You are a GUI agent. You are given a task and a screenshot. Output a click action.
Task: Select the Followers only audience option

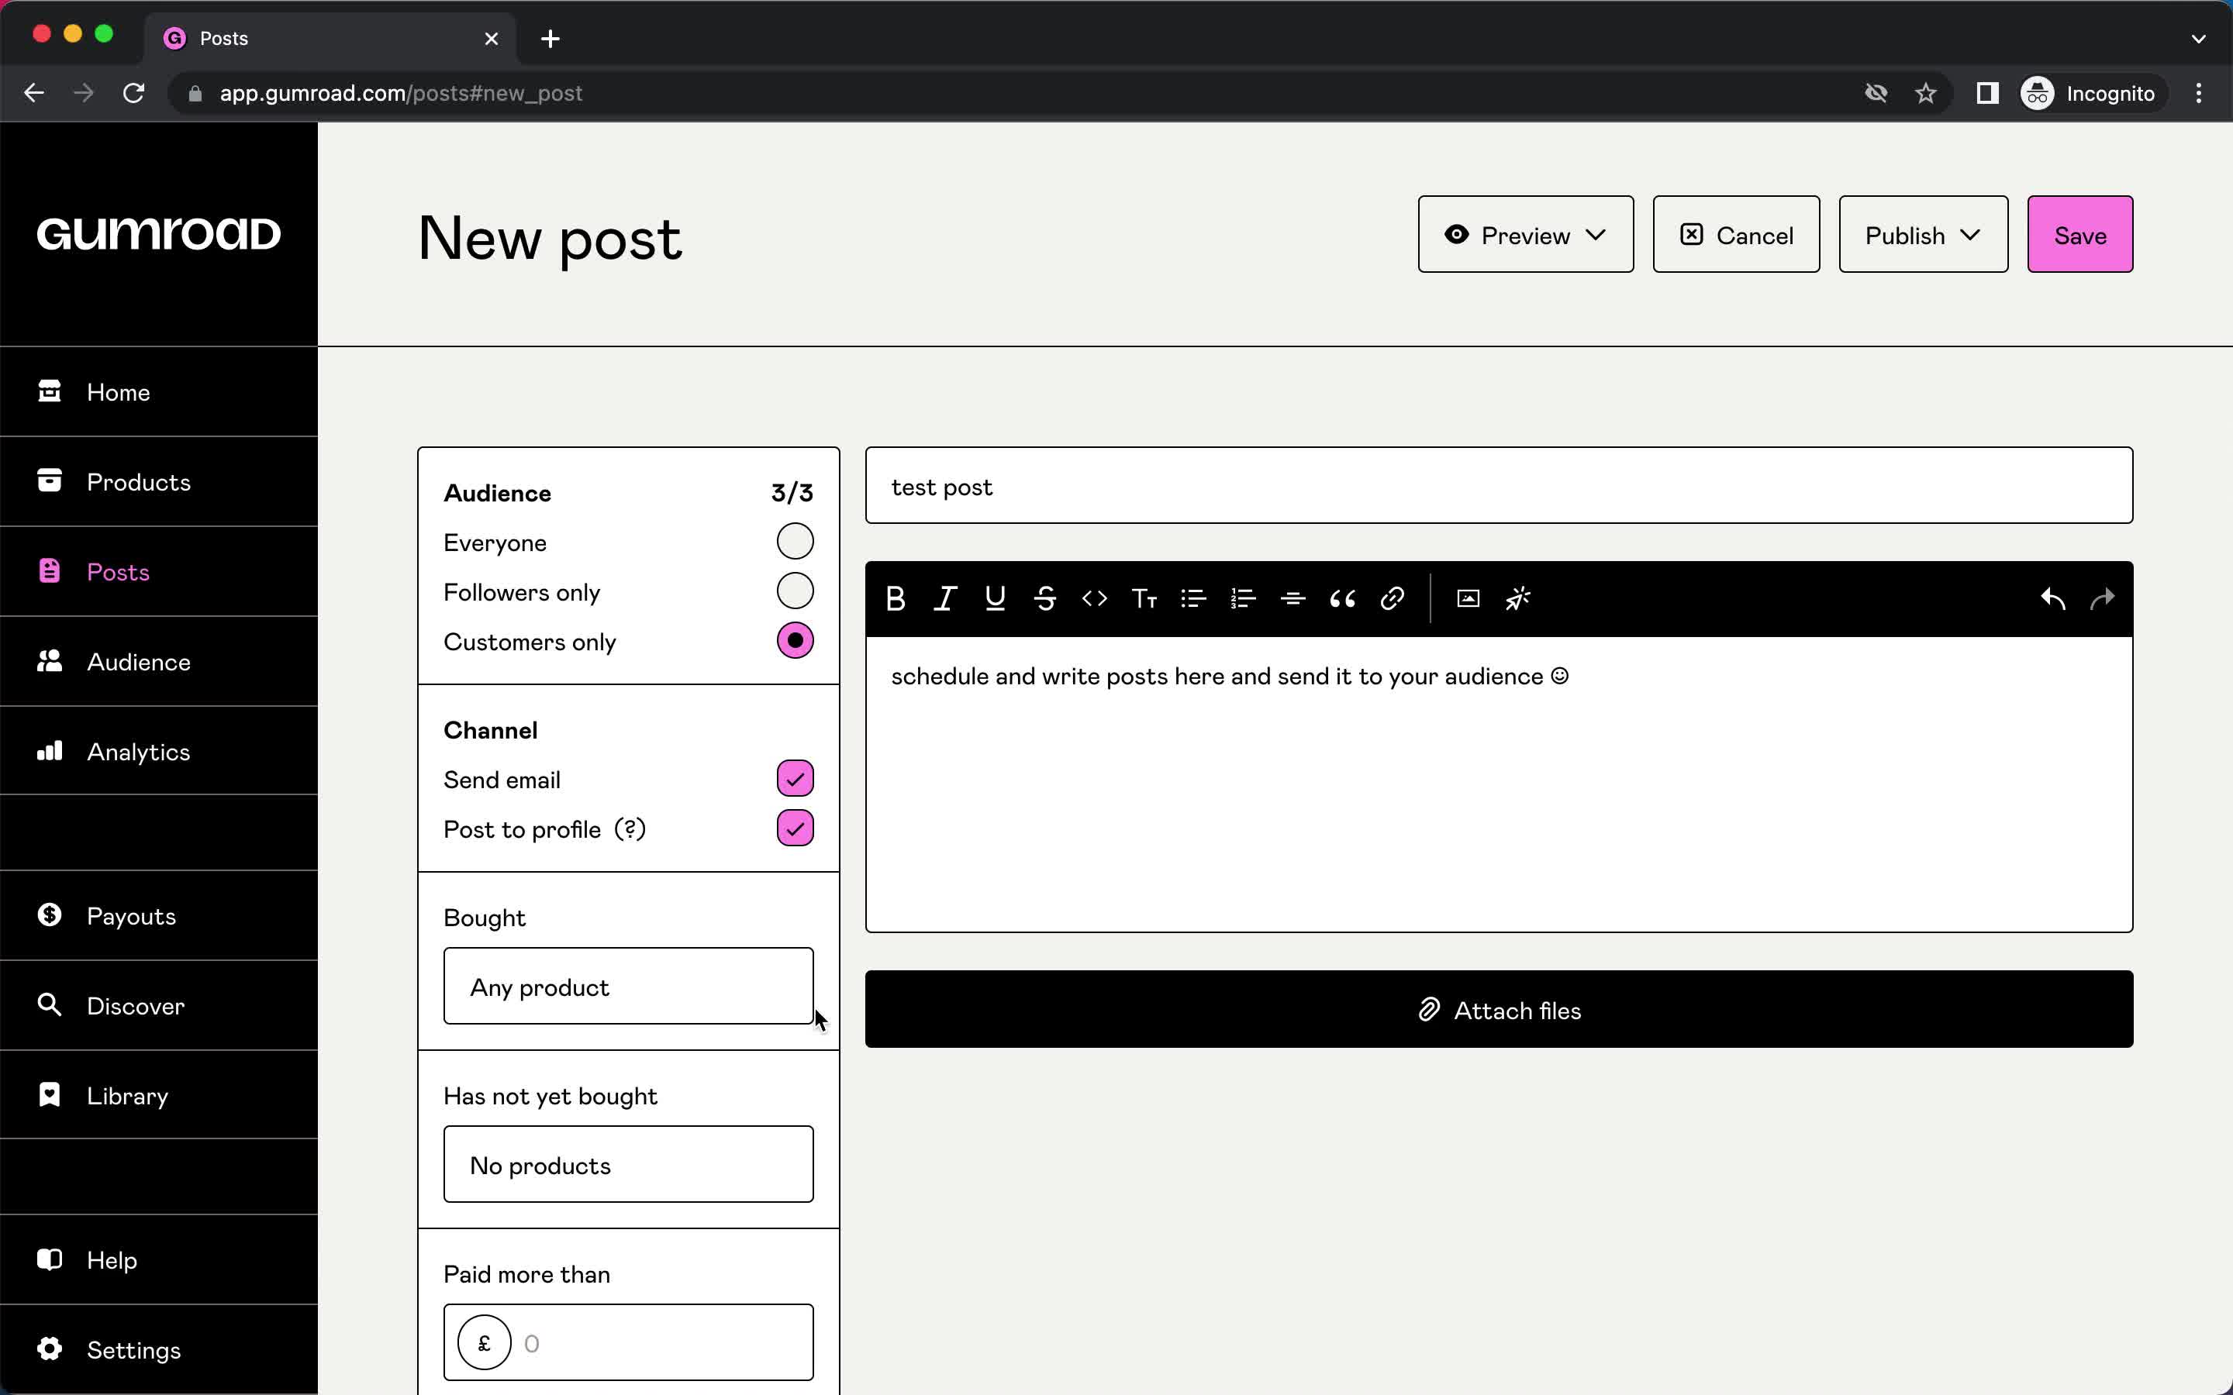point(795,591)
